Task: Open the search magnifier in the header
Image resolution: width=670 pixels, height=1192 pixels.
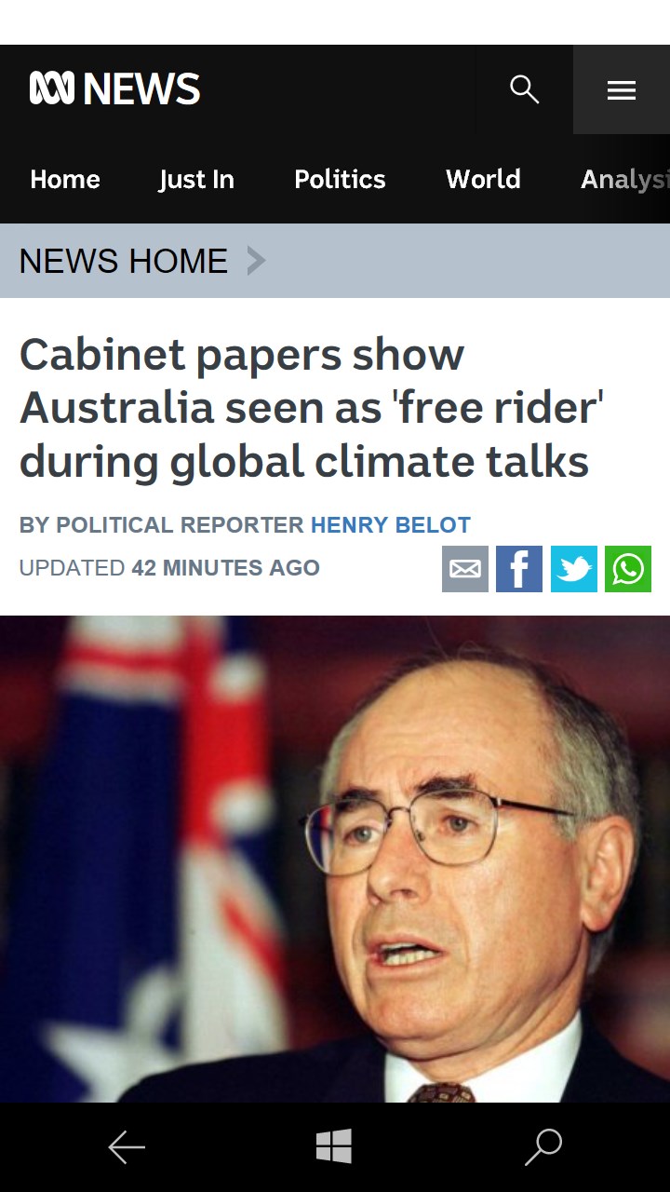Action: tap(525, 89)
